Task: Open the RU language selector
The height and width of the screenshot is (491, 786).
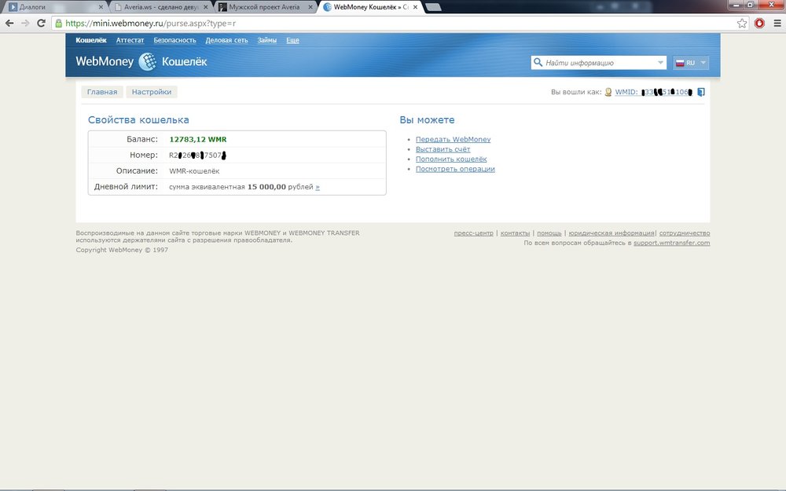Action: pyautogui.click(x=692, y=63)
